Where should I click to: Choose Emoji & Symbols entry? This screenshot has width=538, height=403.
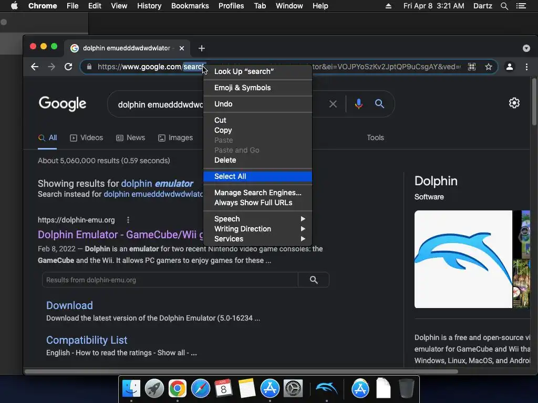tap(257, 88)
